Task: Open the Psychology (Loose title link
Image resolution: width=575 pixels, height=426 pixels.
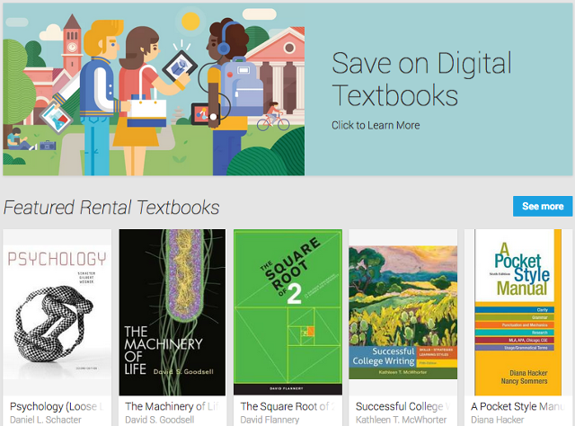Action: tap(57, 406)
